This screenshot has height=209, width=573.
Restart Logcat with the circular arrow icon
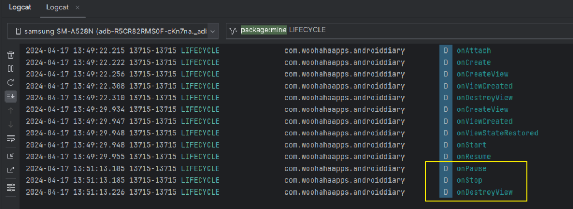pyautogui.click(x=11, y=82)
